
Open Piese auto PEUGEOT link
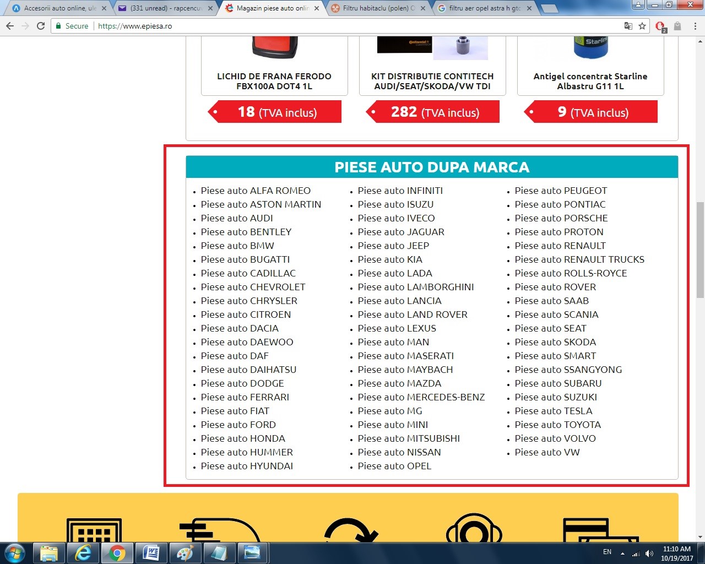click(x=561, y=191)
